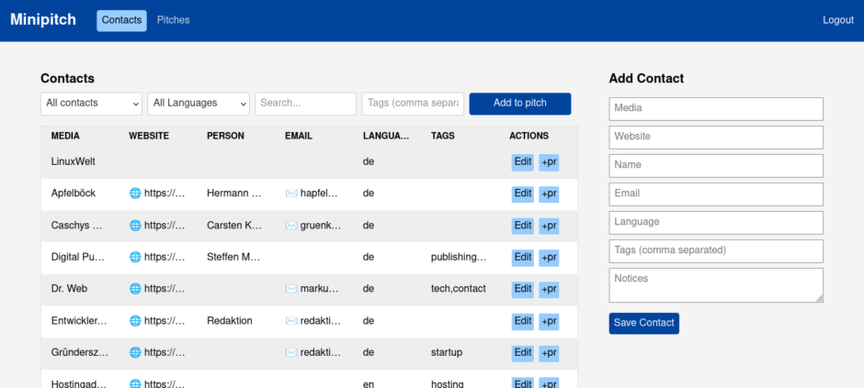Open the All contacts filter dropdown
This screenshot has width=864, height=388.
tap(91, 104)
